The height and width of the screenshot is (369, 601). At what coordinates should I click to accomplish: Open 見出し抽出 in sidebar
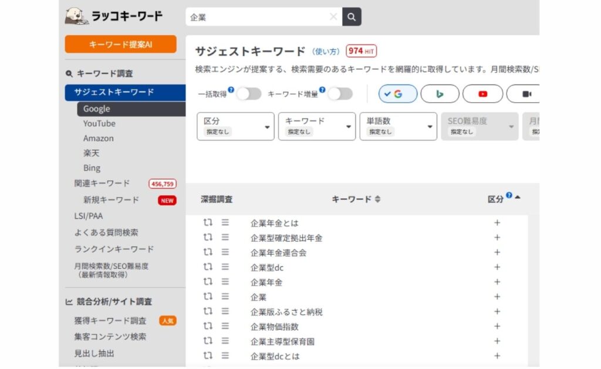click(94, 353)
